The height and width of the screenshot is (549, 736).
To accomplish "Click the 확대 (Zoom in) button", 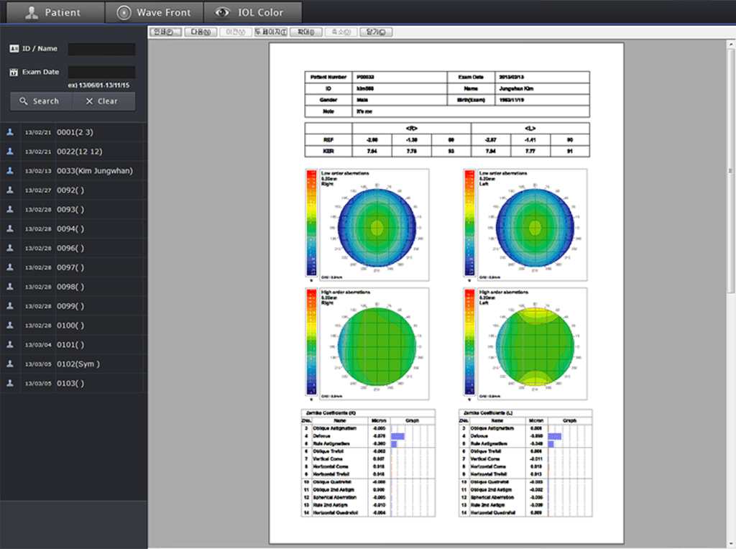I will click(x=306, y=32).
